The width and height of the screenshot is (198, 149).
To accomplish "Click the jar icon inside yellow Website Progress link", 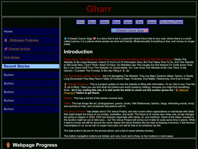I will (x=177, y=90).
